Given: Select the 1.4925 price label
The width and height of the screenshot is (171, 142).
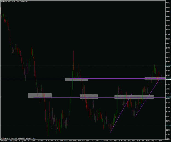Looking at the screenshot, I should click(x=168, y=43).
